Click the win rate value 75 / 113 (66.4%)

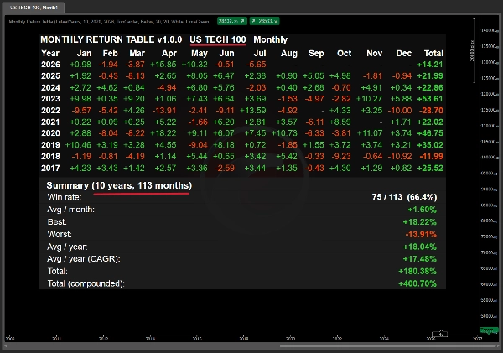(404, 197)
